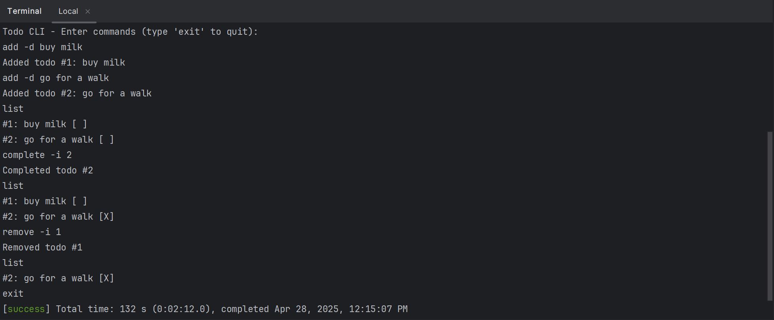The width and height of the screenshot is (774, 320).
Task: Select the exit command text
Action: click(x=13, y=294)
